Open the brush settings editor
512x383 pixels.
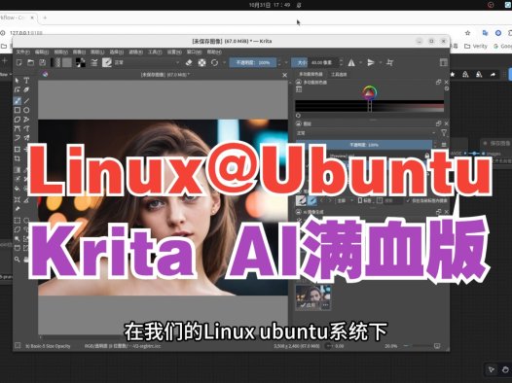pos(94,62)
